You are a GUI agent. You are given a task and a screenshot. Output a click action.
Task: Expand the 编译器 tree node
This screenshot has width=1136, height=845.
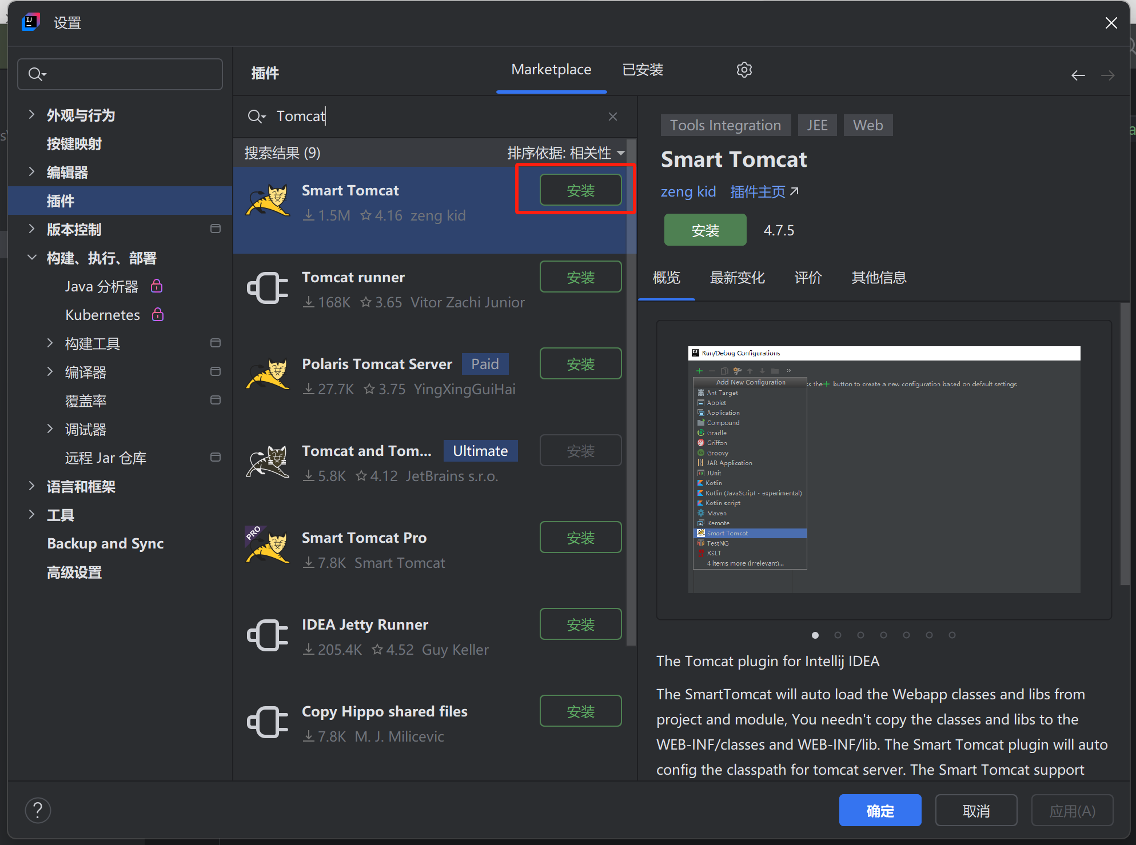(50, 371)
